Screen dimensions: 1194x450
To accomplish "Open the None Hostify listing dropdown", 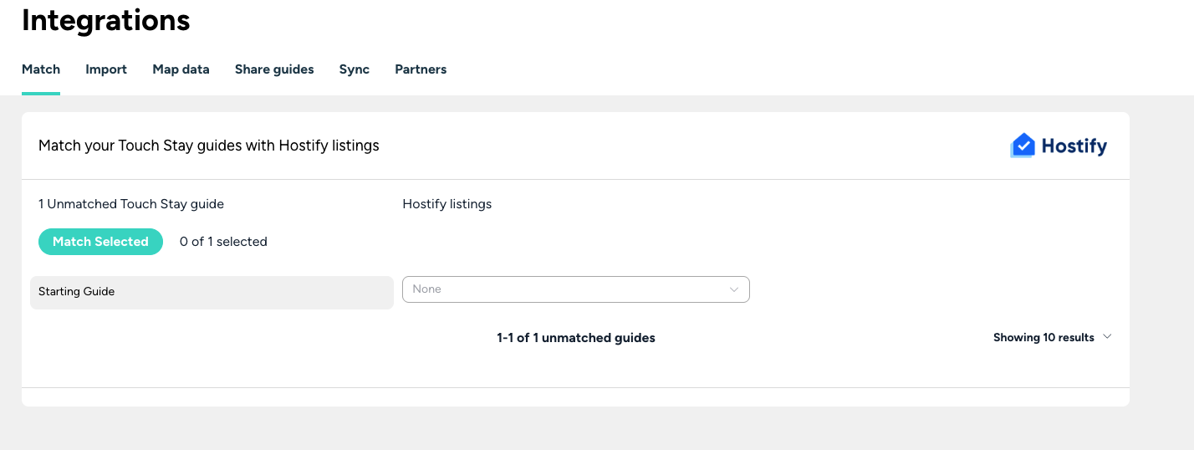I will click(x=575, y=289).
